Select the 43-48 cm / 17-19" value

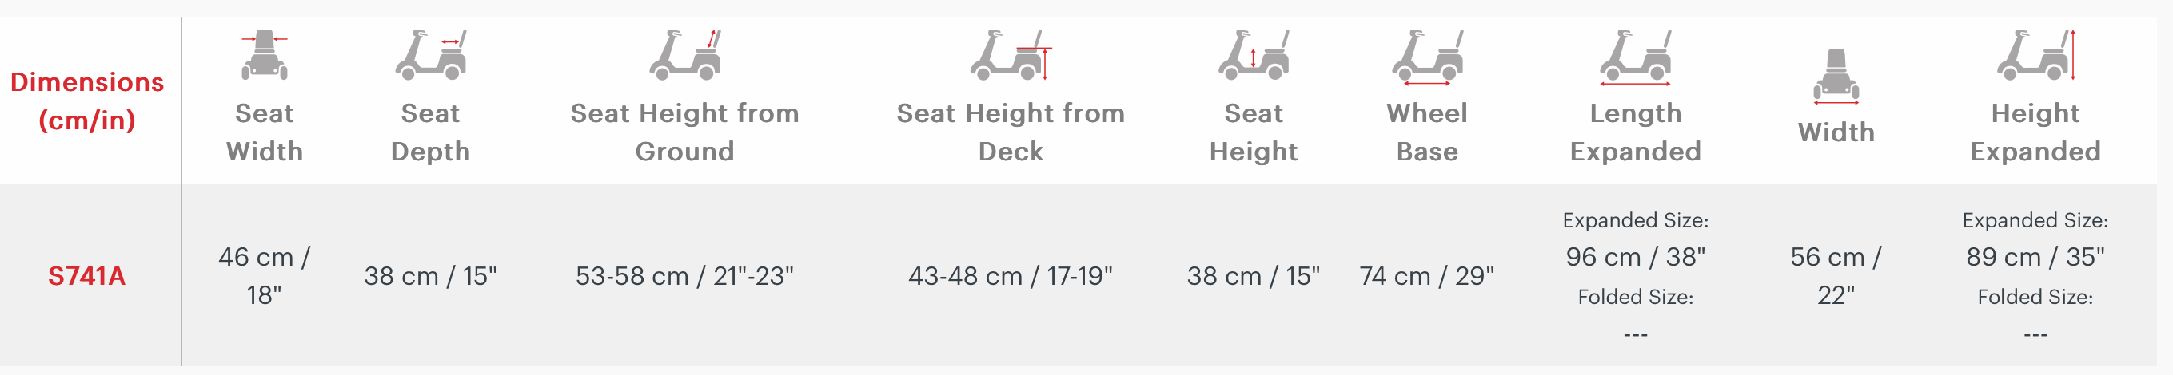click(x=1011, y=275)
